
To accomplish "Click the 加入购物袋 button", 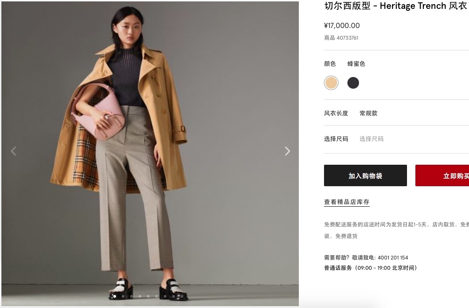I will coord(365,175).
